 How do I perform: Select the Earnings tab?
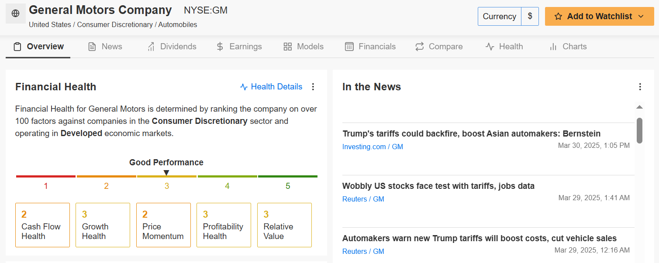click(239, 47)
